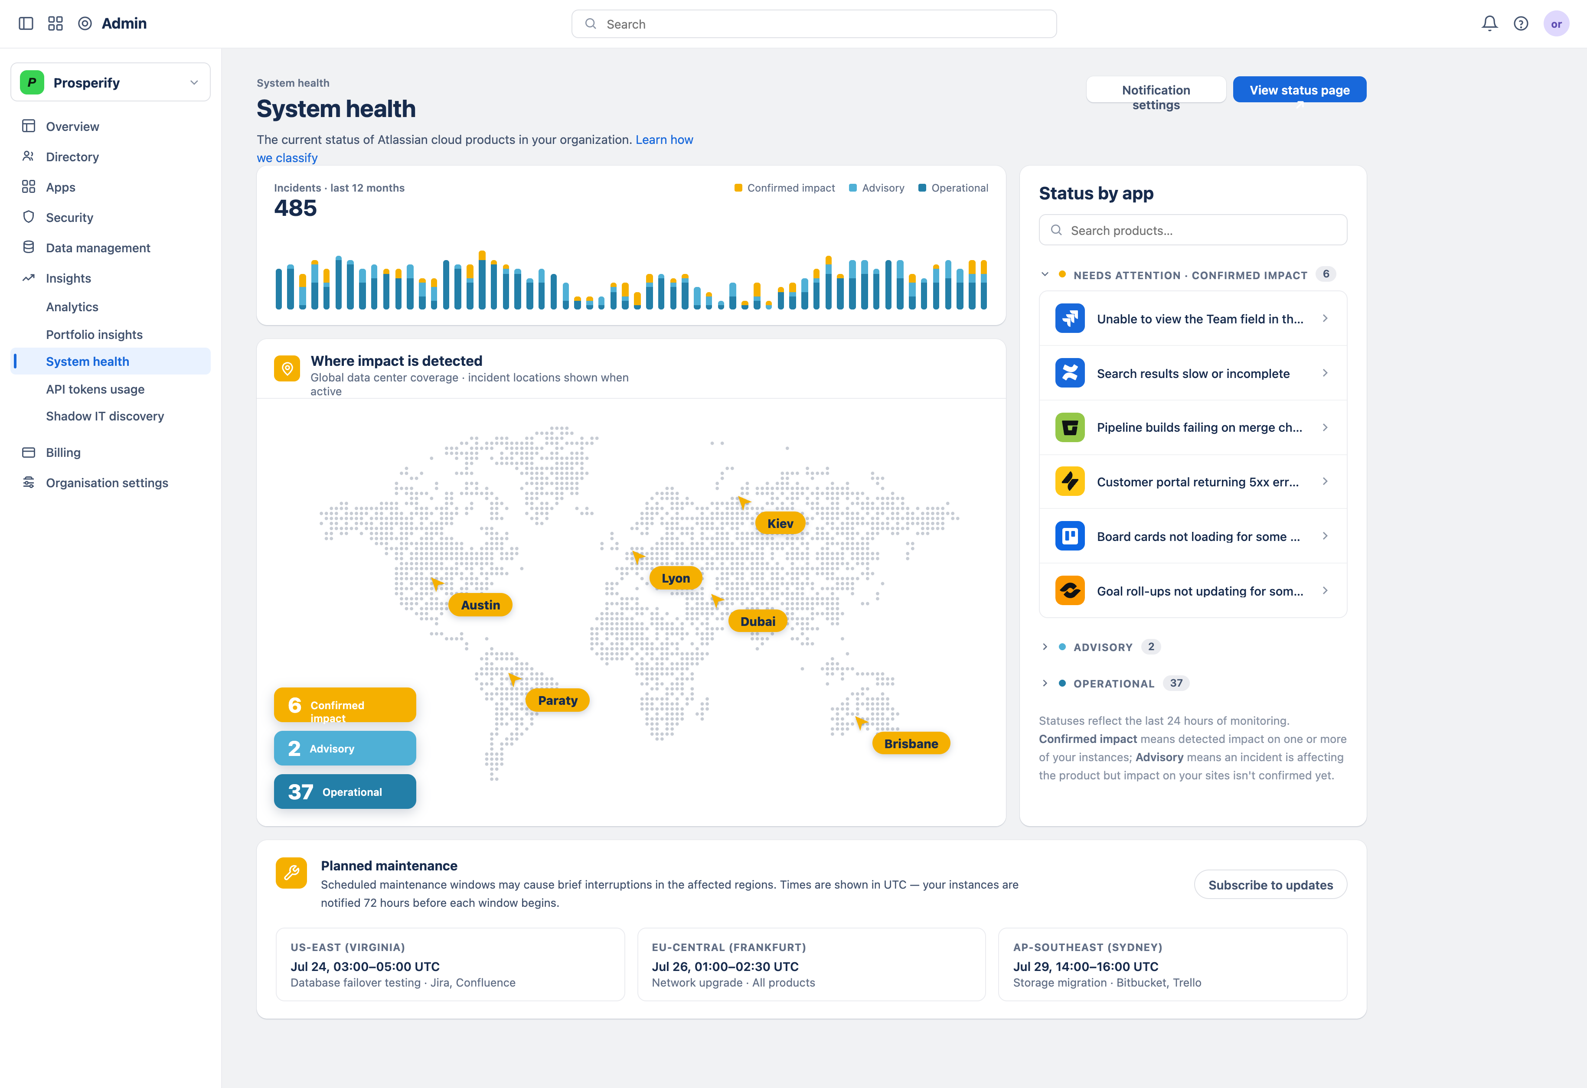Collapse the Needs Attention section
1587x1088 pixels.
coord(1044,274)
